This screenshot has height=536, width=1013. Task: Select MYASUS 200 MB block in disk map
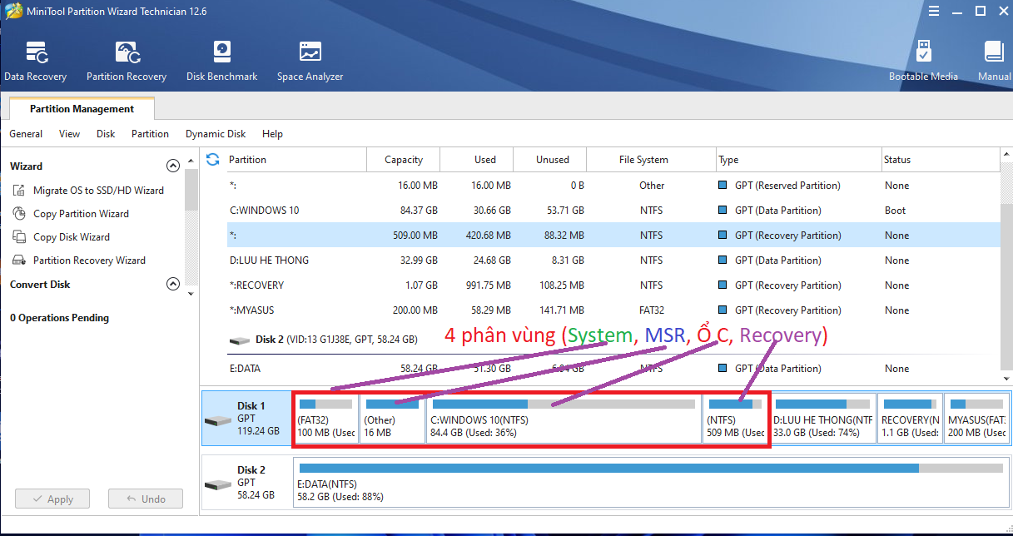click(x=977, y=419)
